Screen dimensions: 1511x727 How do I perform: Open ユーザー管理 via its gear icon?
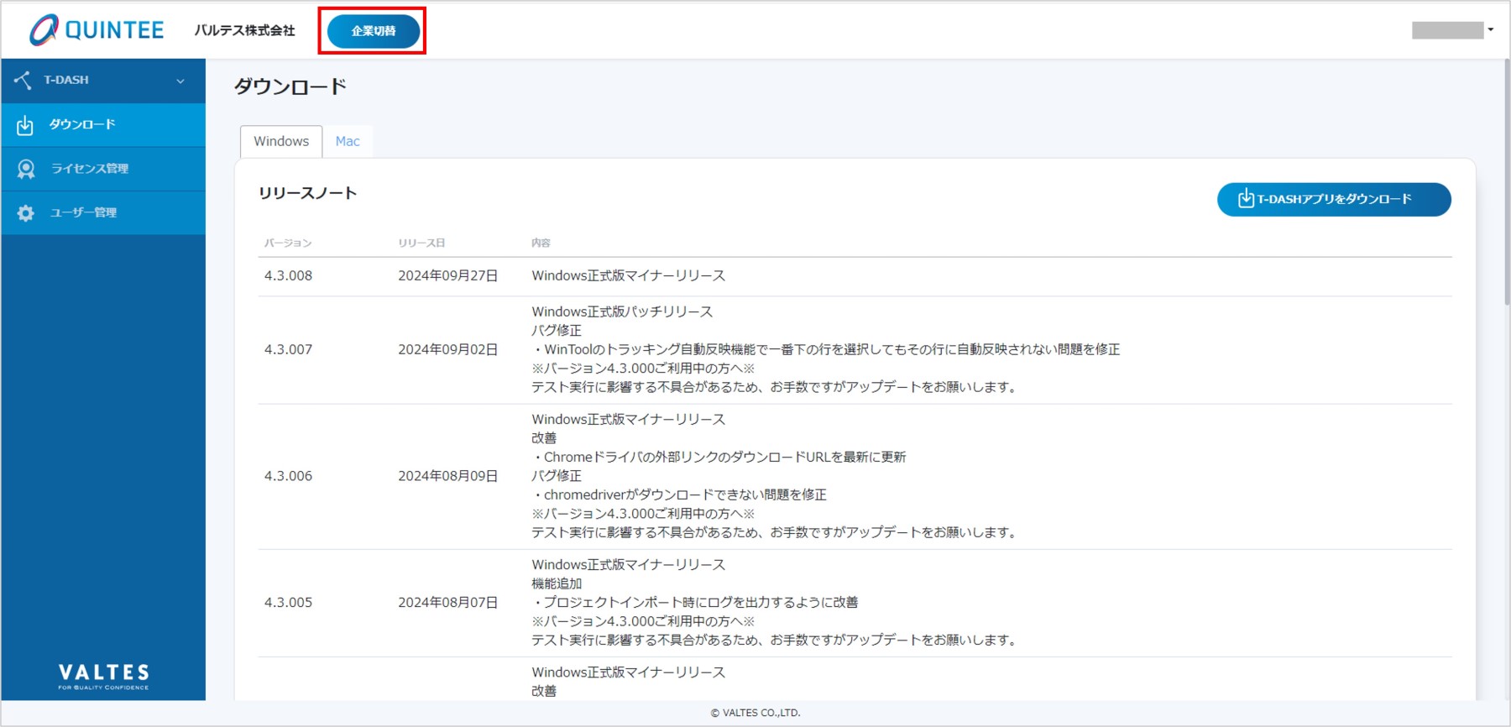(x=26, y=213)
